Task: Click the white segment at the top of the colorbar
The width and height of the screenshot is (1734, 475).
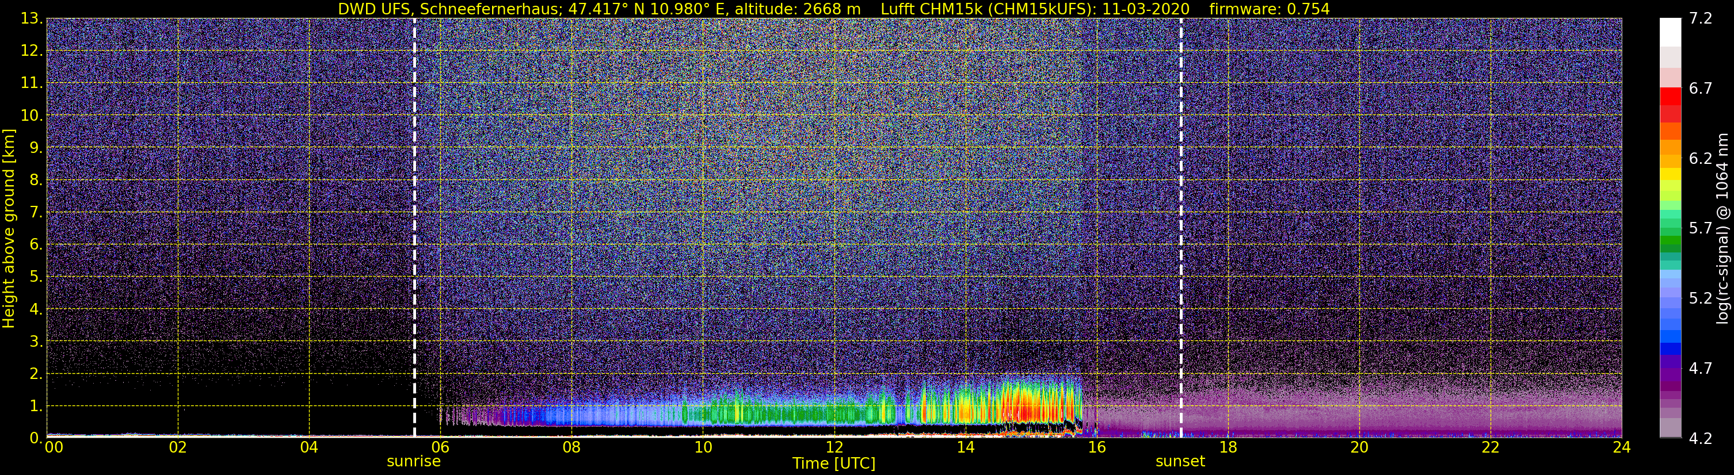Action: (1670, 32)
